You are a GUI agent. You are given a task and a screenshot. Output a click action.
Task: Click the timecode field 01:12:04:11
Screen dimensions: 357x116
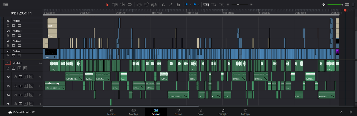tap(21, 13)
